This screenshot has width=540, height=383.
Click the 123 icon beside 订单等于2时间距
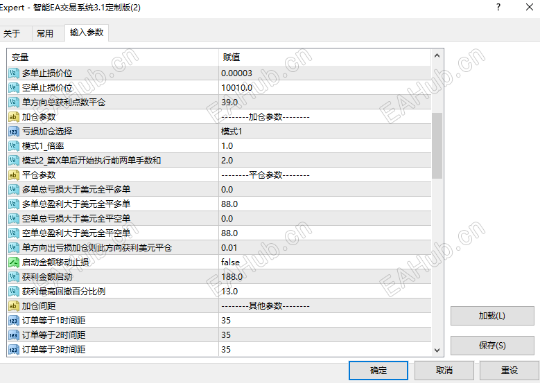coord(13,335)
